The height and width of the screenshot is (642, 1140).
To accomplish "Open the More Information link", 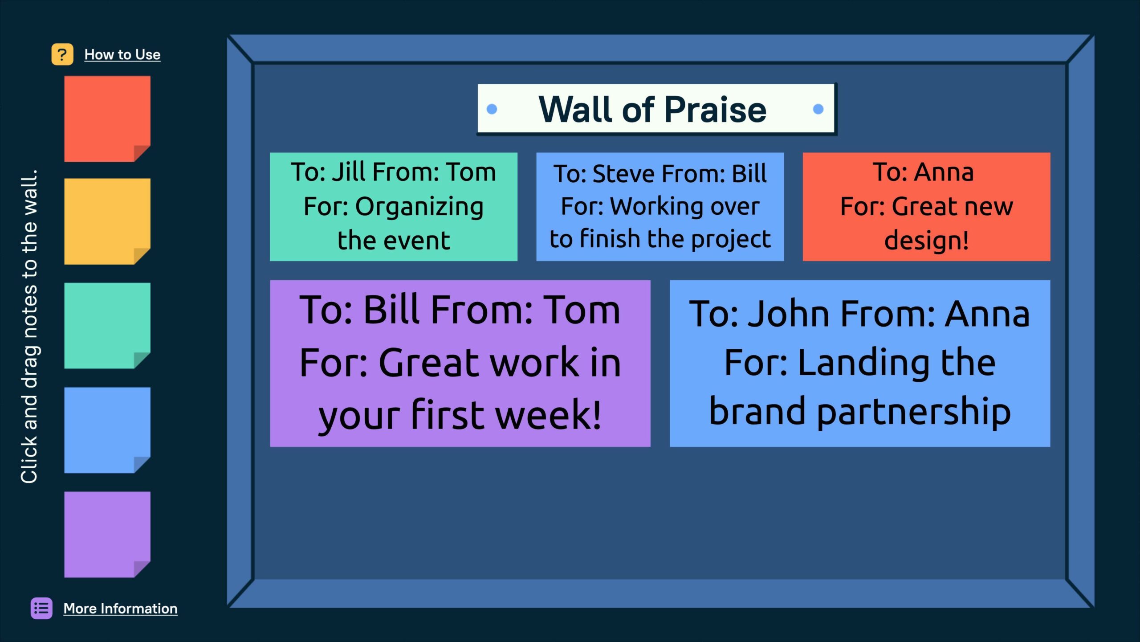I will point(120,608).
